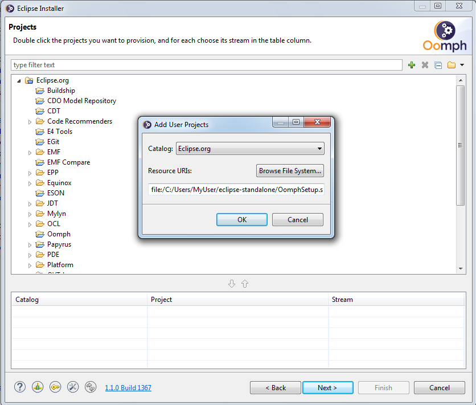Click the down arrow add-to-table icon
476x405 pixels.
pyautogui.click(x=232, y=284)
